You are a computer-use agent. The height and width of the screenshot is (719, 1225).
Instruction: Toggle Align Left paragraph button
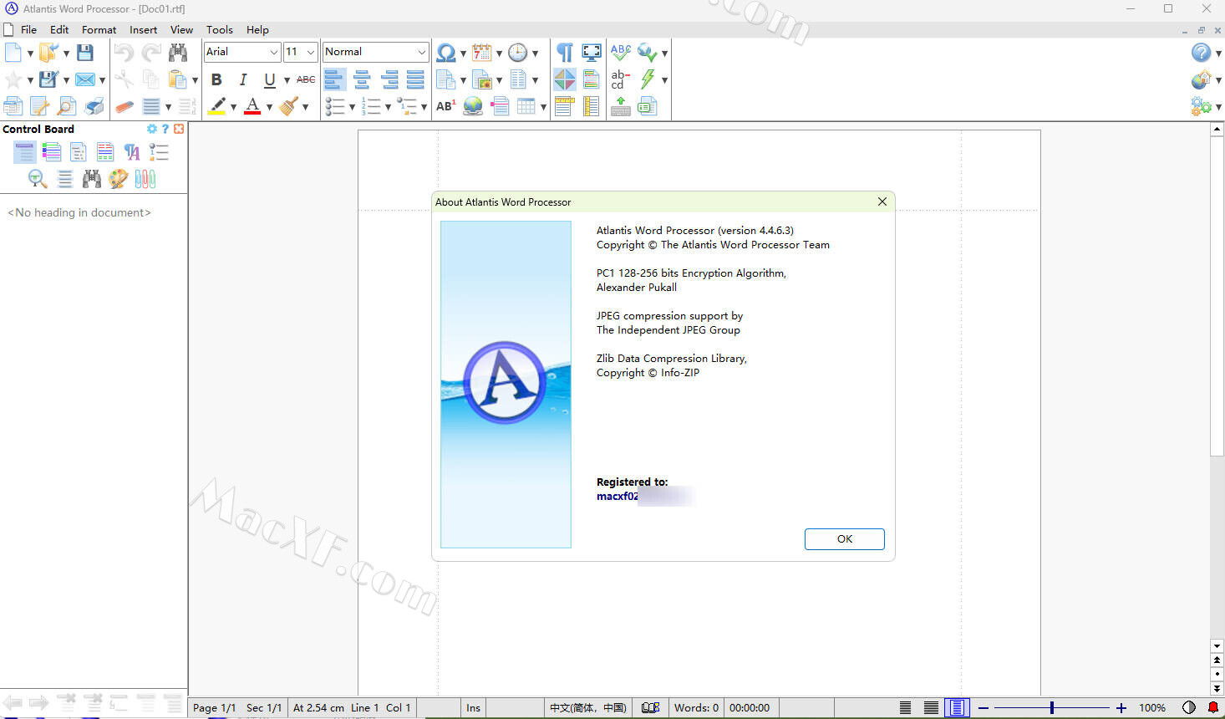334,79
